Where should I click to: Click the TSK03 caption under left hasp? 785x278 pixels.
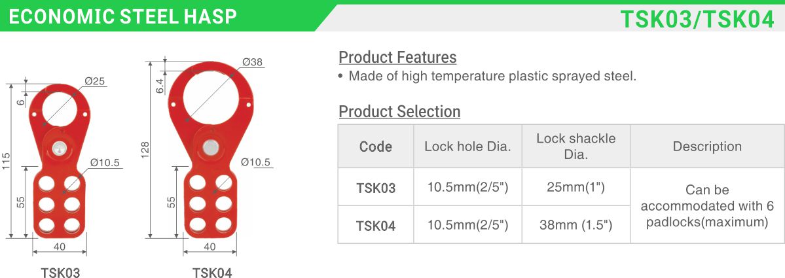click(60, 273)
